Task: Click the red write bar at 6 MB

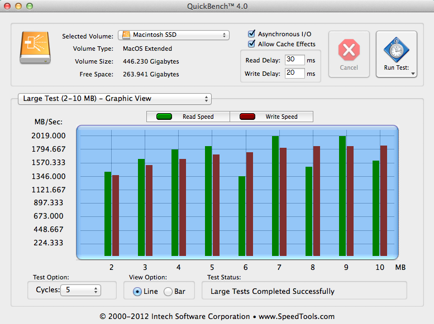Action: (250, 204)
